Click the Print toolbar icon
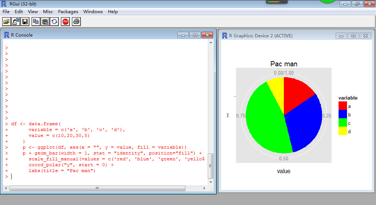 (x=76, y=22)
